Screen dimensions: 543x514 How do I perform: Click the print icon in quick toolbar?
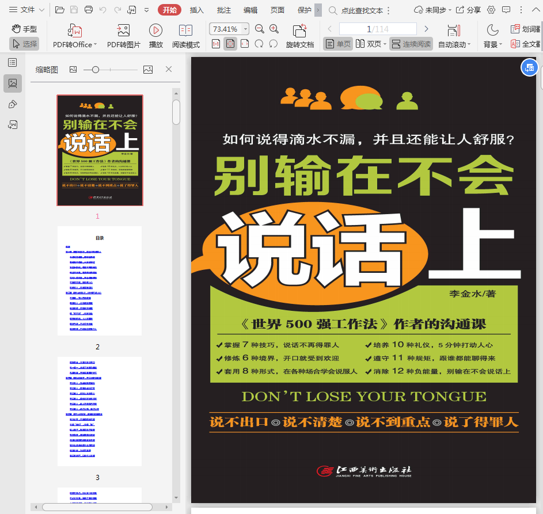click(88, 10)
